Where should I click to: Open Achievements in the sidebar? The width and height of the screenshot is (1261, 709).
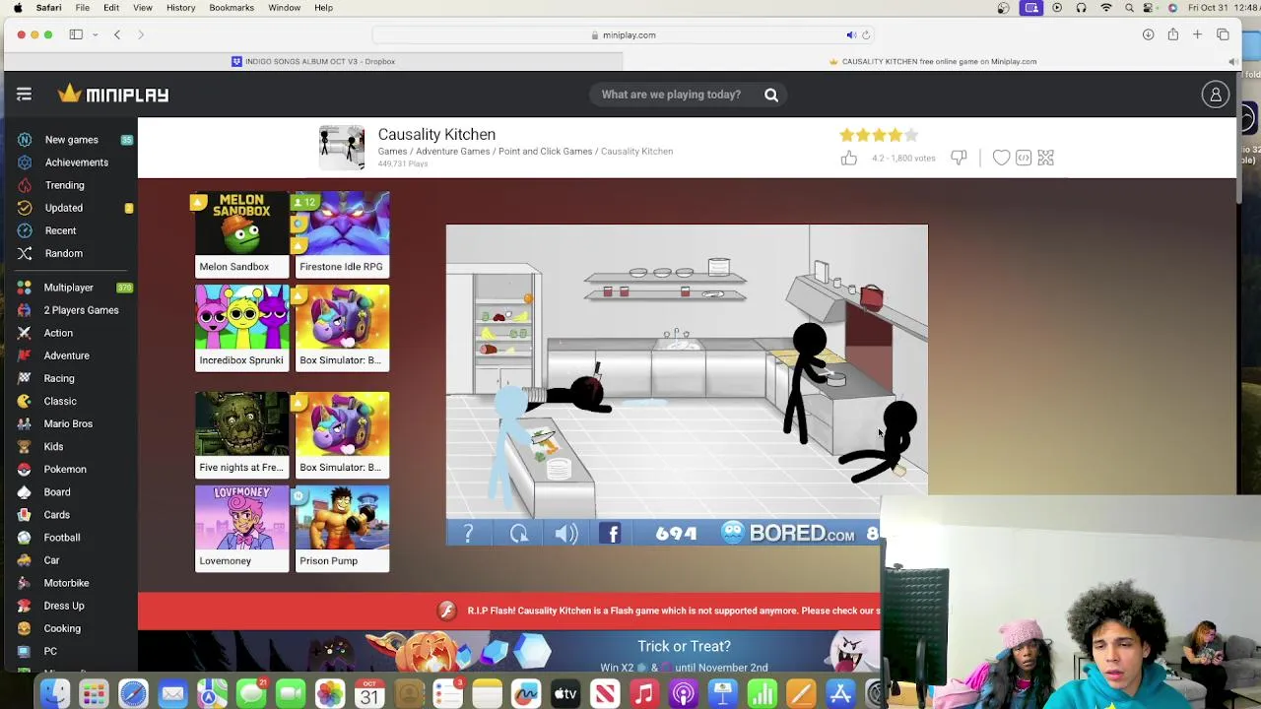click(x=76, y=162)
